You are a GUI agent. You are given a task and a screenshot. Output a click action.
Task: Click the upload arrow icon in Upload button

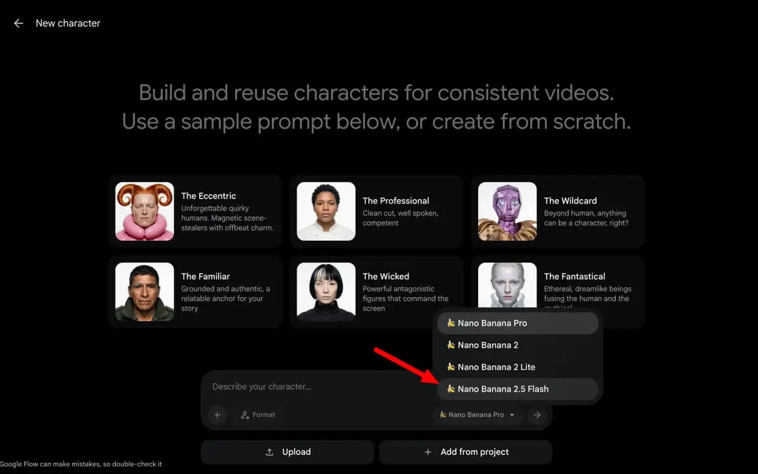tap(270, 452)
